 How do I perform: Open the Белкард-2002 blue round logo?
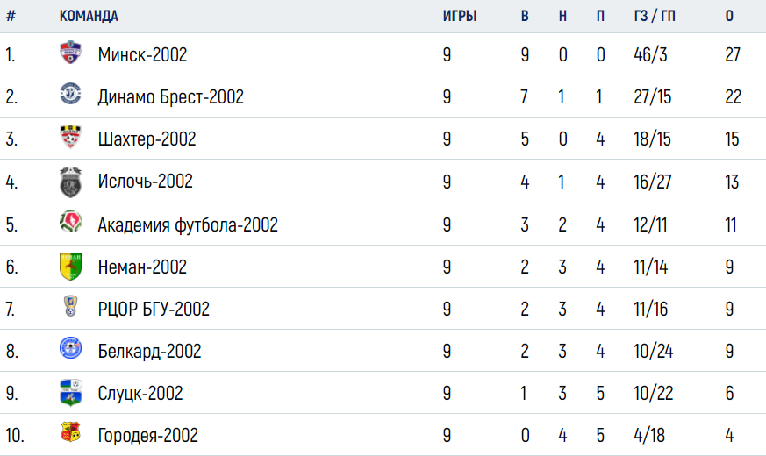coord(70,348)
